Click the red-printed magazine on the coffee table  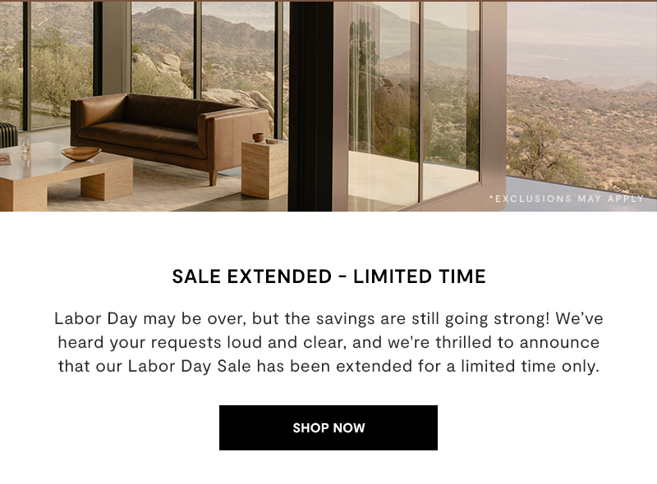coord(5,158)
